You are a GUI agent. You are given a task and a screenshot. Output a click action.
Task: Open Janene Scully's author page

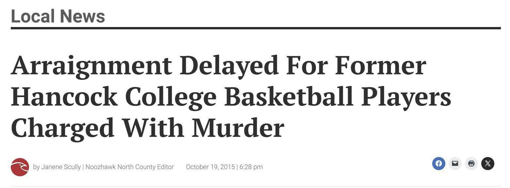tap(61, 167)
